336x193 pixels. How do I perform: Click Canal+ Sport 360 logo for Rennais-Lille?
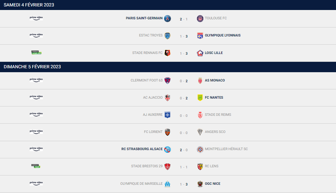[36, 52]
